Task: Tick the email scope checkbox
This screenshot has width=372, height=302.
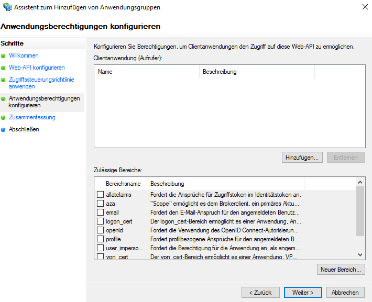Action: pos(101,212)
